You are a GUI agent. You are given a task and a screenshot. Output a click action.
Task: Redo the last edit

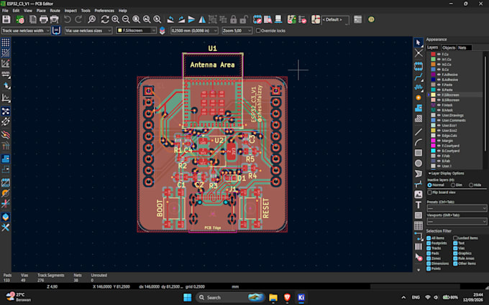tap(78, 19)
